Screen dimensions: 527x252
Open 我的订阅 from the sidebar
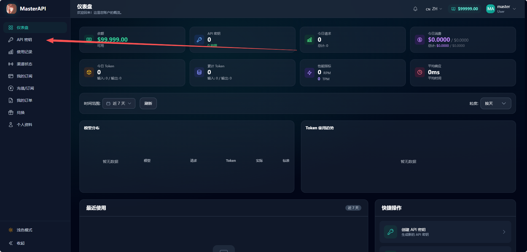(35, 76)
